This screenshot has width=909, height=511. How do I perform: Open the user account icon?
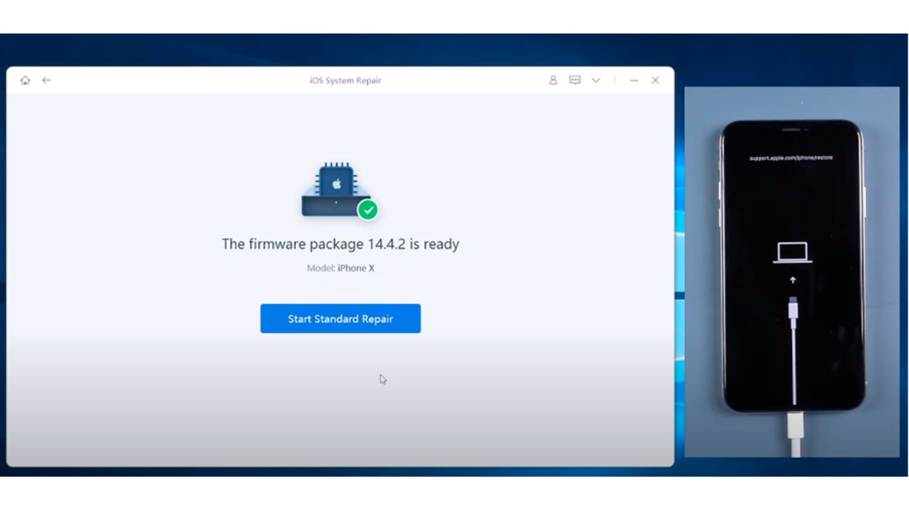pos(553,80)
